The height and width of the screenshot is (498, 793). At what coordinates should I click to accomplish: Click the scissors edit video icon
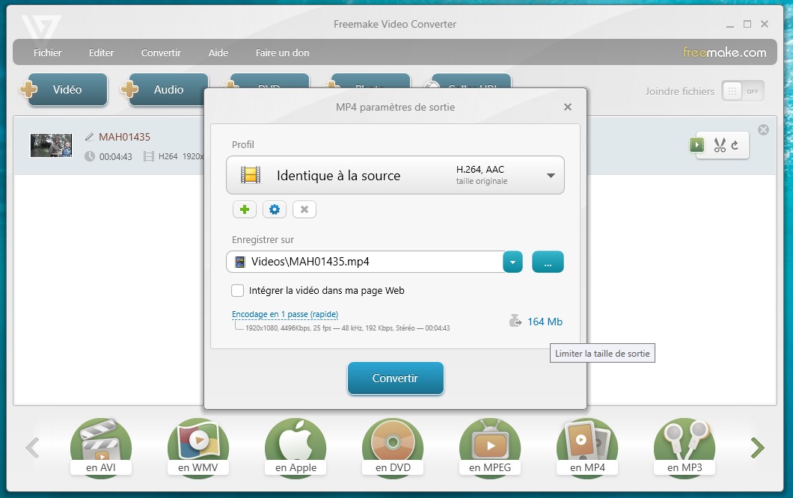[x=720, y=145]
